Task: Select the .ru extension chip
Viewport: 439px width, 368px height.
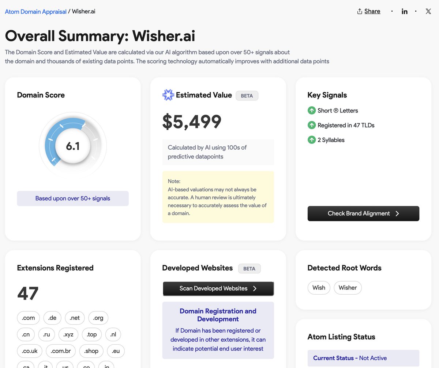Action: click(x=46, y=334)
